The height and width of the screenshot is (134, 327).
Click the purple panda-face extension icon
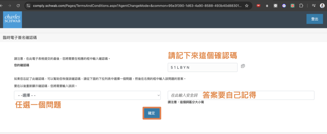[x=284, y=6]
